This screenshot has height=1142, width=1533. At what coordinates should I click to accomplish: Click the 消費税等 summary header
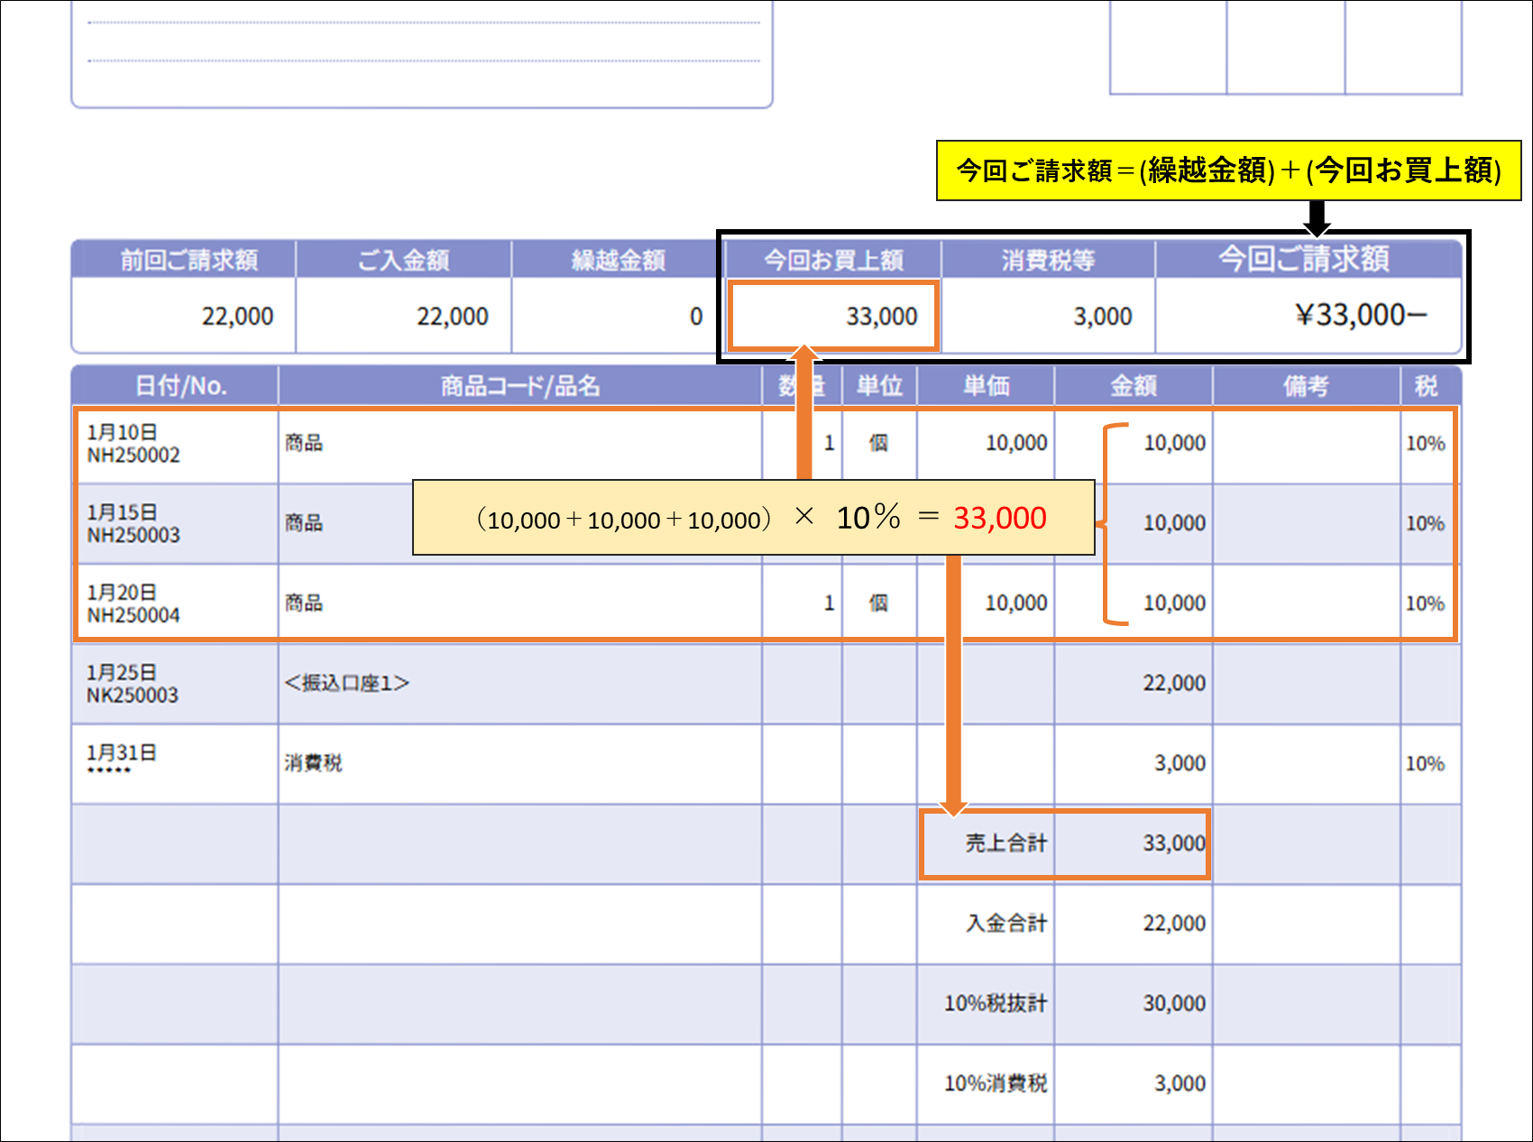pos(1048,261)
